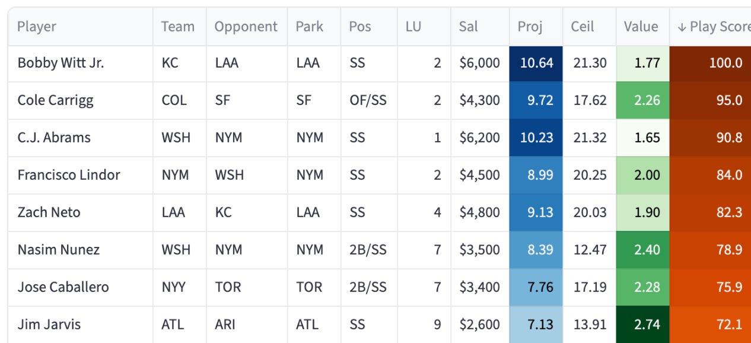Sort by the Value column header
751x343 pixels.
(641, 27)
